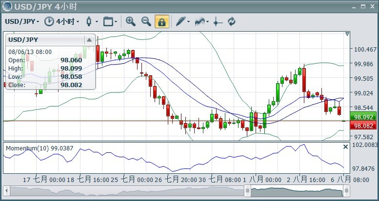Click the clock timeframe icon
The width and height of the screenshot is (379, 201).
[49, 21]
